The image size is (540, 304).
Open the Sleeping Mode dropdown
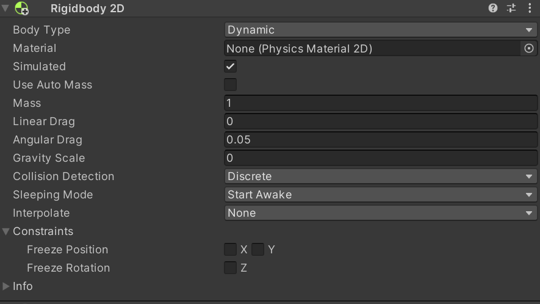[x=381, y=195]
